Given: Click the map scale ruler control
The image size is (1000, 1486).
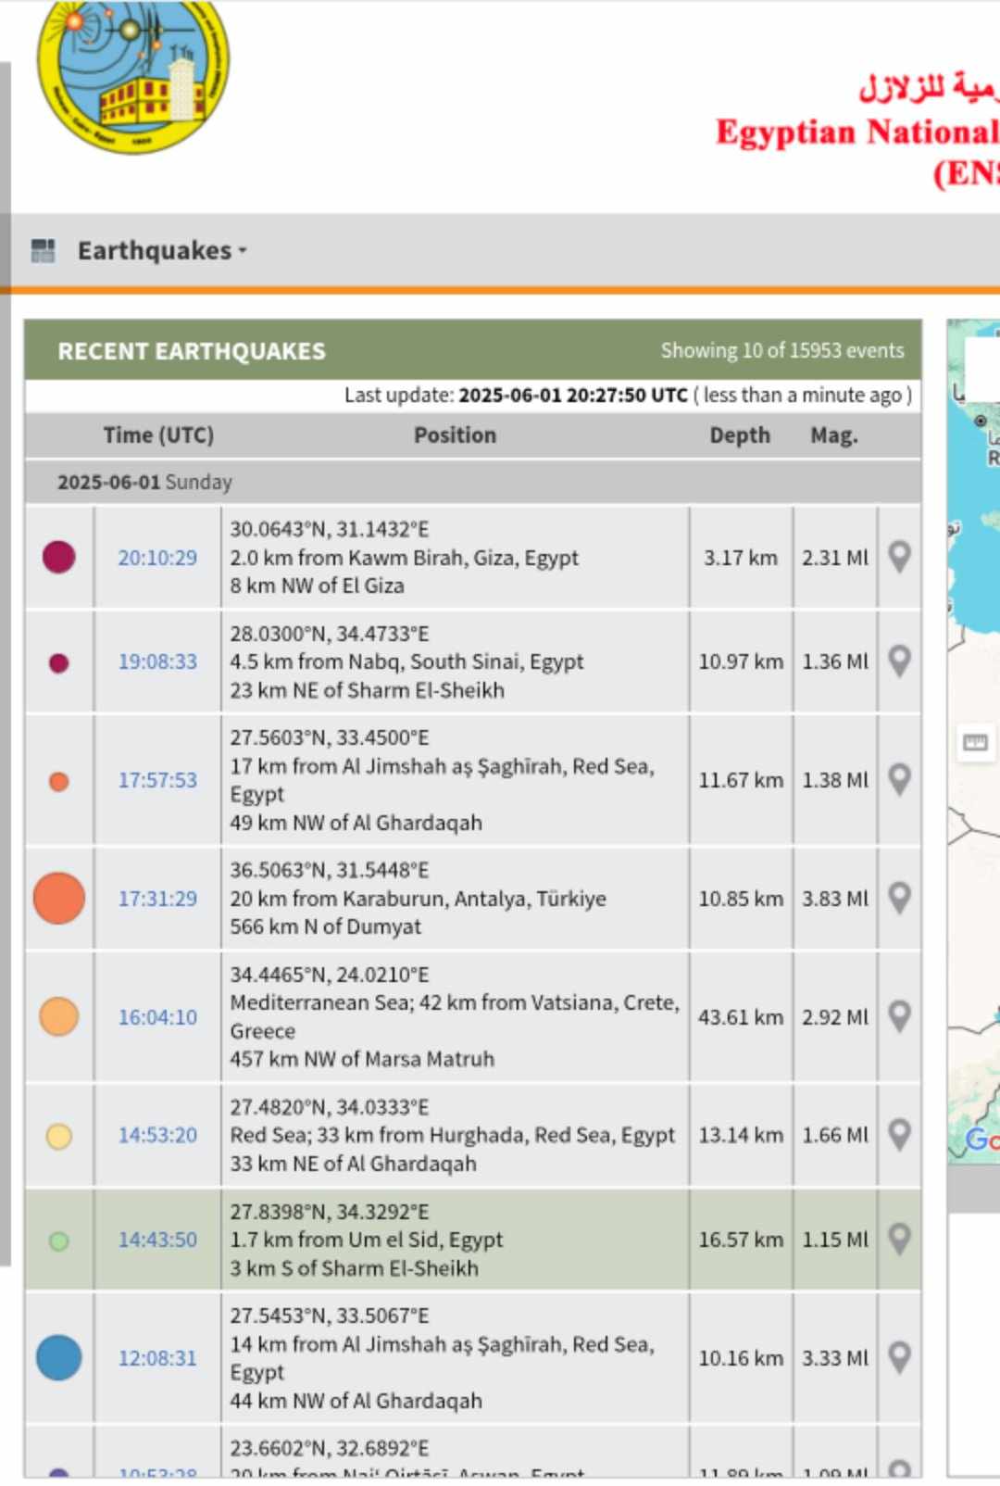Looking at the screenshot, I should 976,742.
